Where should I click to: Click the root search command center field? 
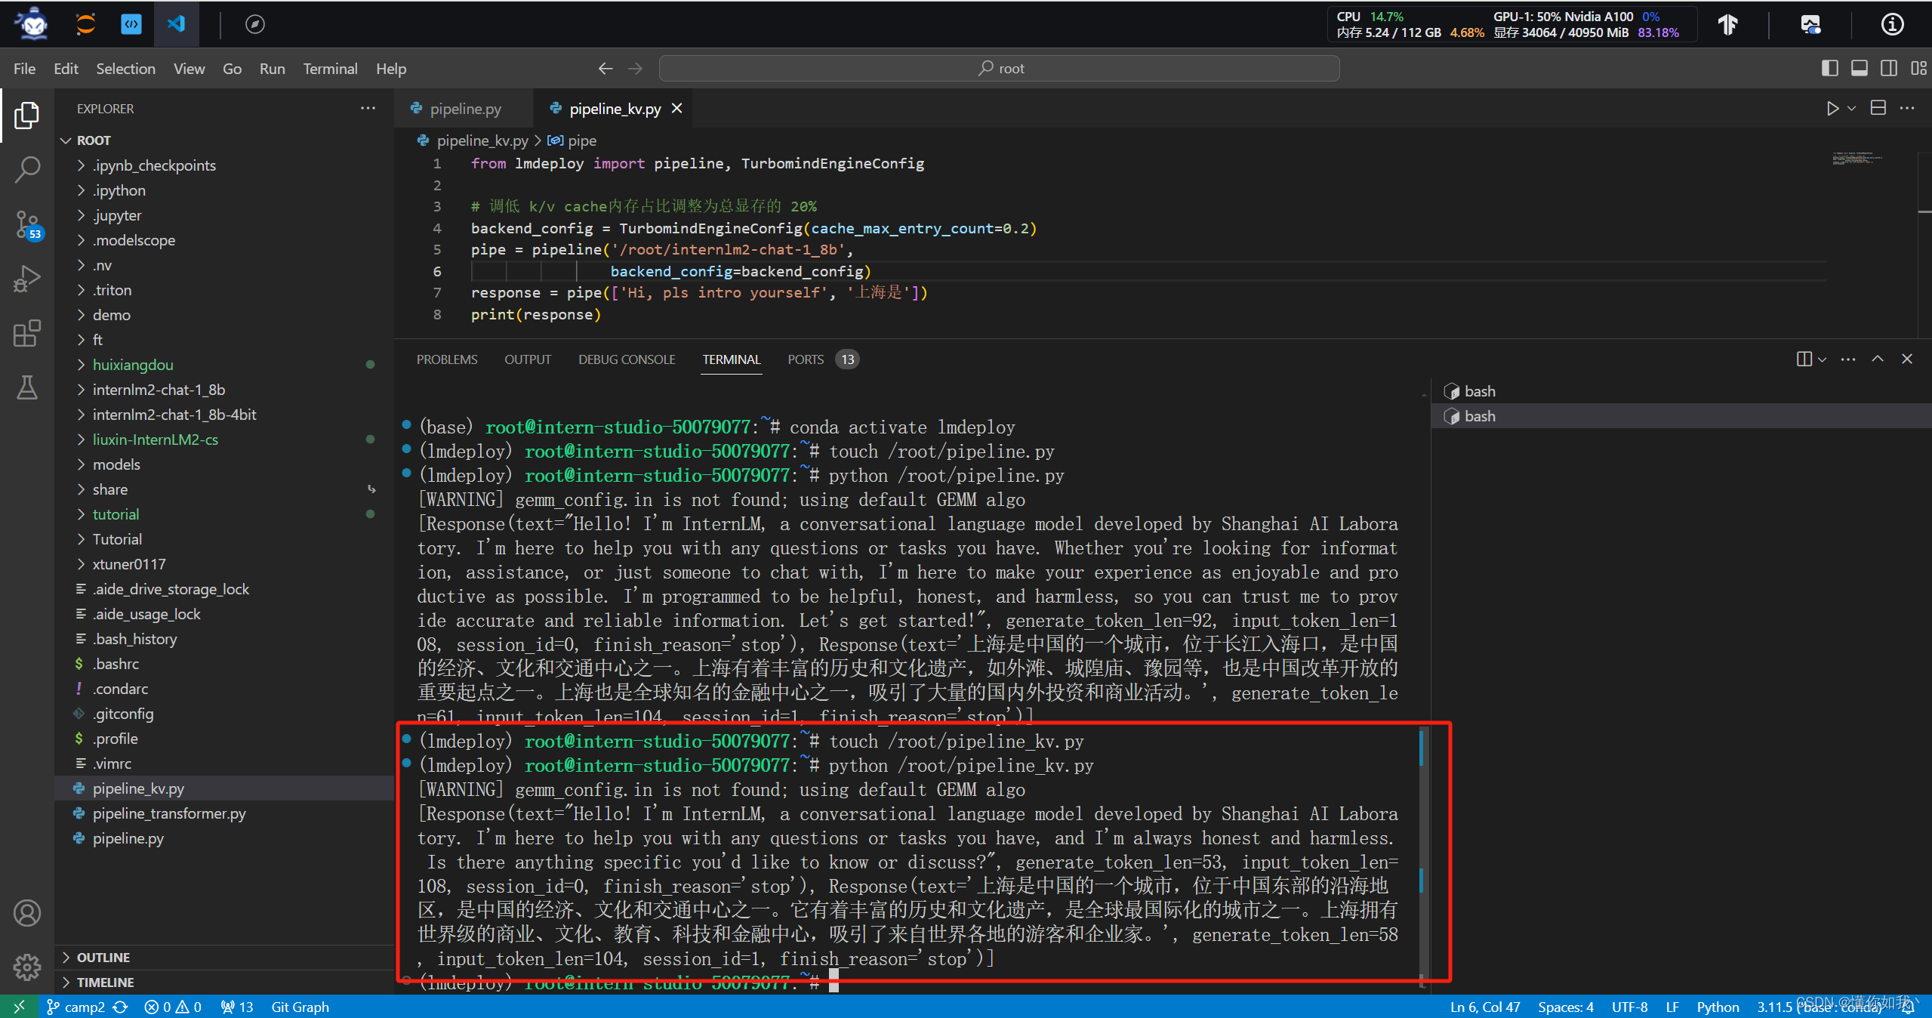999,69
